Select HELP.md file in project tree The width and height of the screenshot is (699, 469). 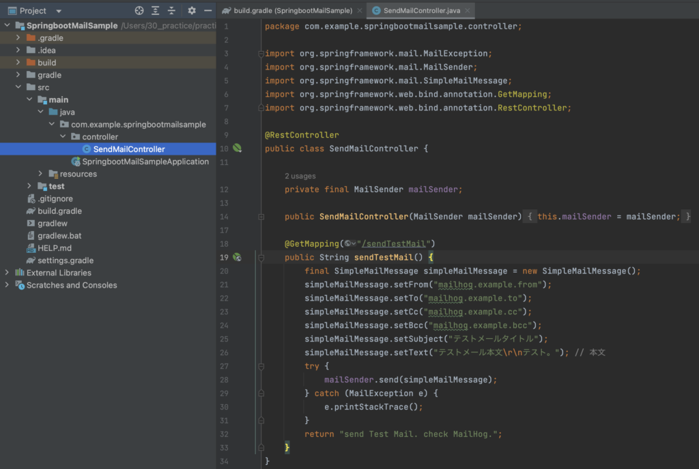55,248
